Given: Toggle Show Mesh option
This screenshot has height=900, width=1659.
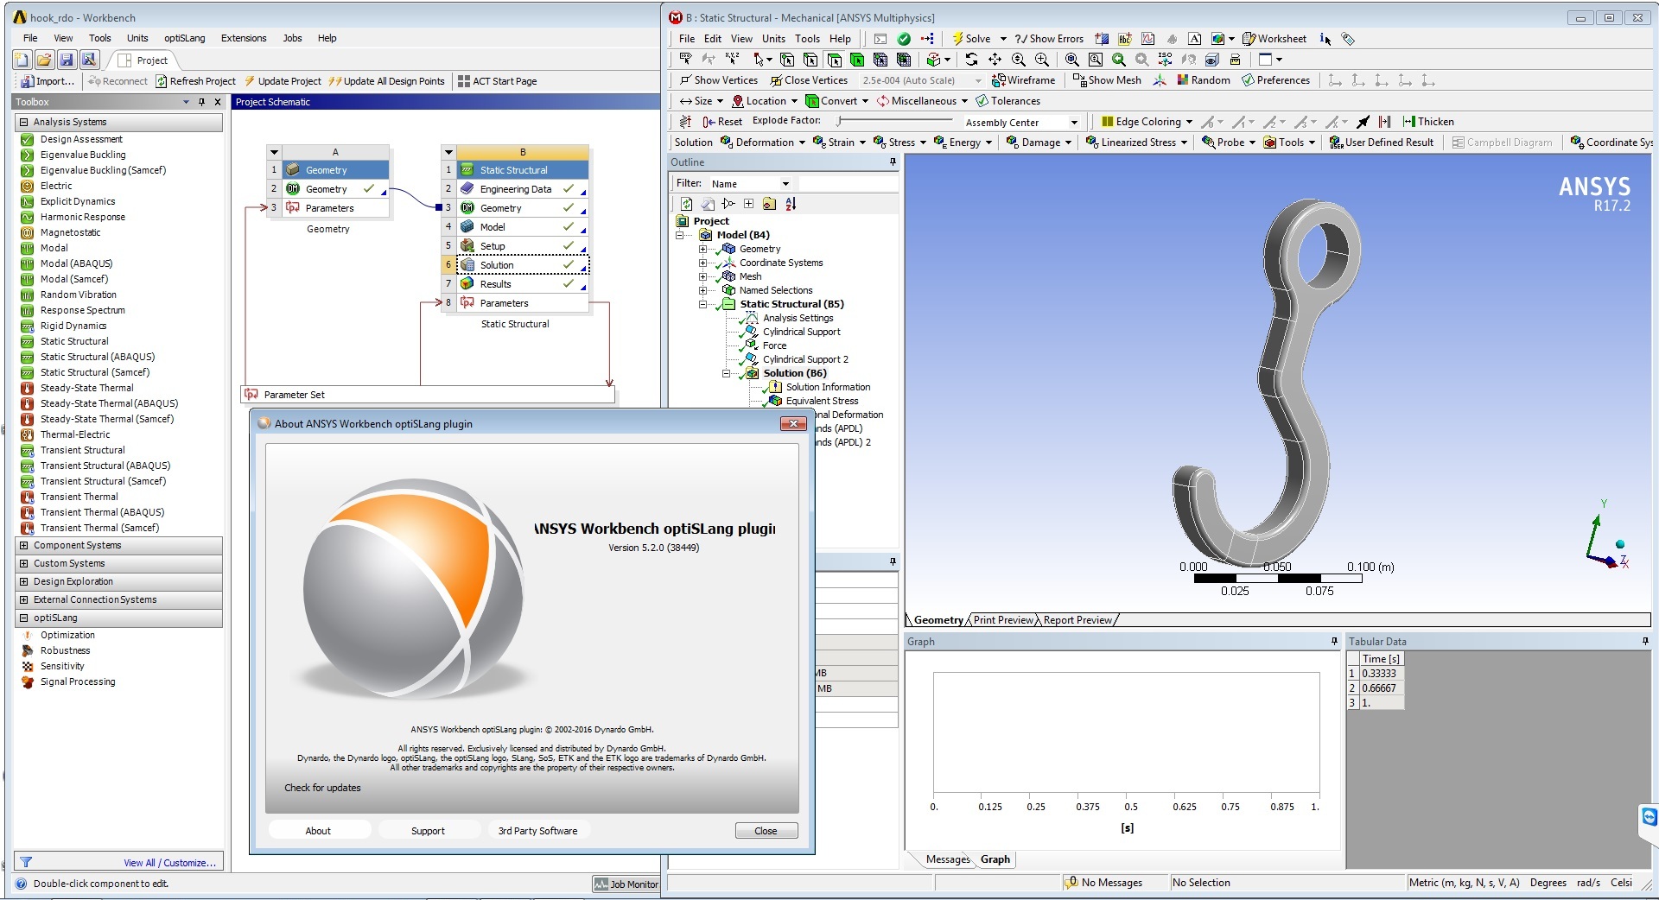Looking at the screenshot, I should (1107, 80).
